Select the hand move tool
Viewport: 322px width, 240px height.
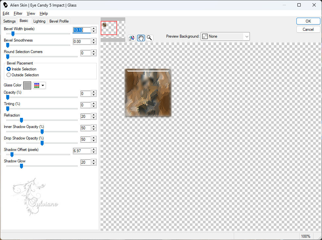141,38
